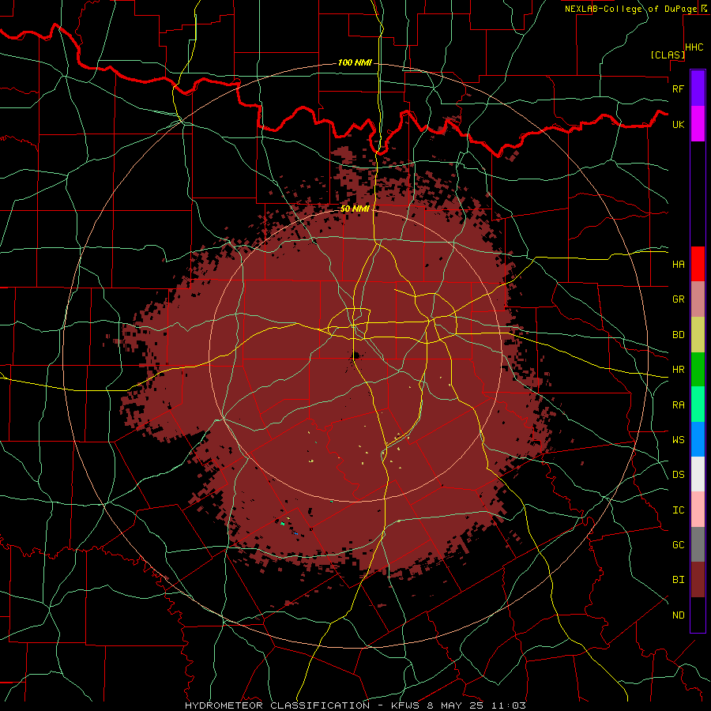Click the ND legend label
Image resolution: width=711 pixels, height=711 pixels.
[678, 615]
